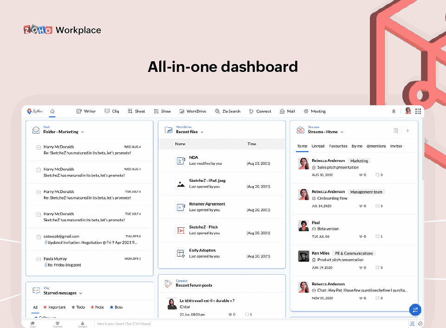Screen dimensions: 446x328
Task: Like the Product pitch presentation post
Action: pyautogui.click(x=361, y=268)
